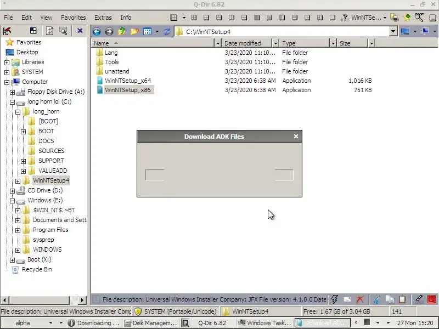Expand the WinNTSetup4 tree node
Viewport: 439px width, 329px height.
coord(18,181)
